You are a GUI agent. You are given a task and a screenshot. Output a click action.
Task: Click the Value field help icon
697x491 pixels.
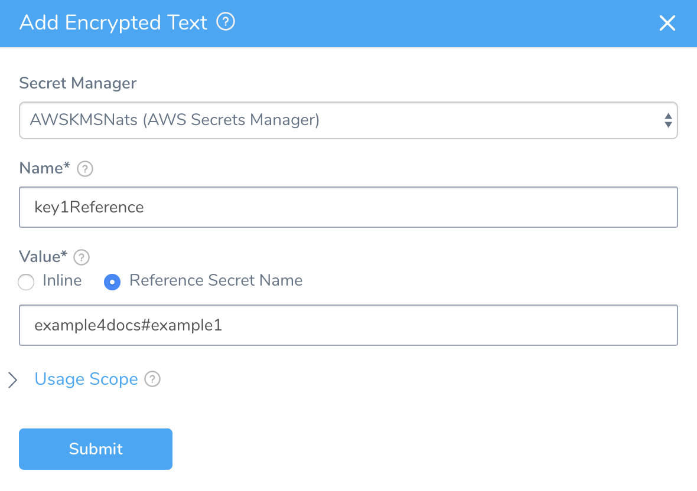pyautogui.click(x=82, y=257)
